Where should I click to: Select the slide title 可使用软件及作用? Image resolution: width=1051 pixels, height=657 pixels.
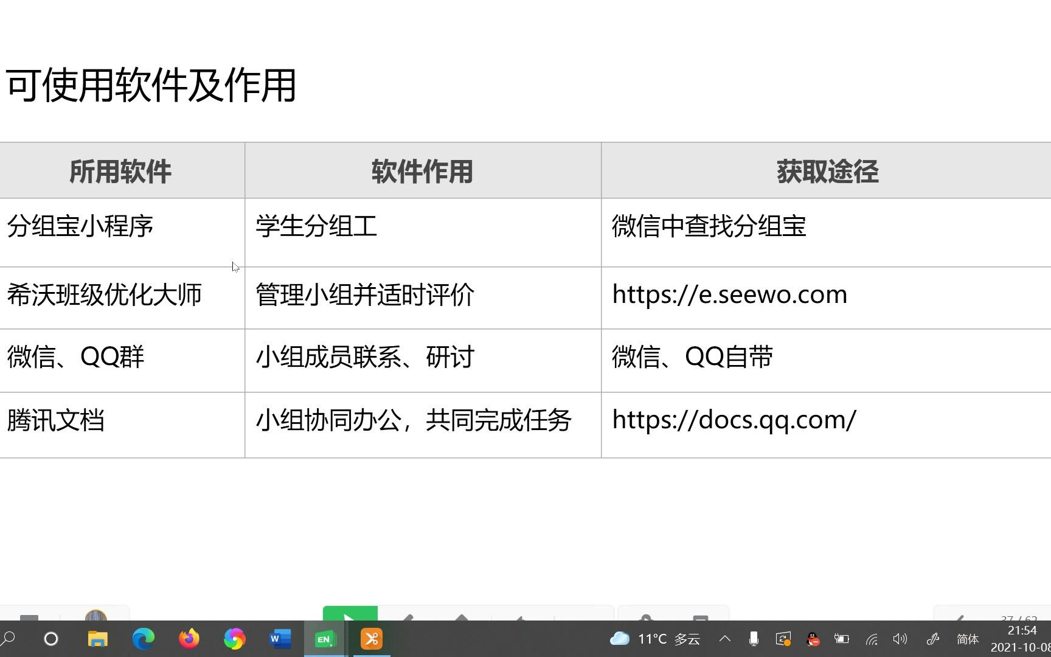[x=151, y=85]
